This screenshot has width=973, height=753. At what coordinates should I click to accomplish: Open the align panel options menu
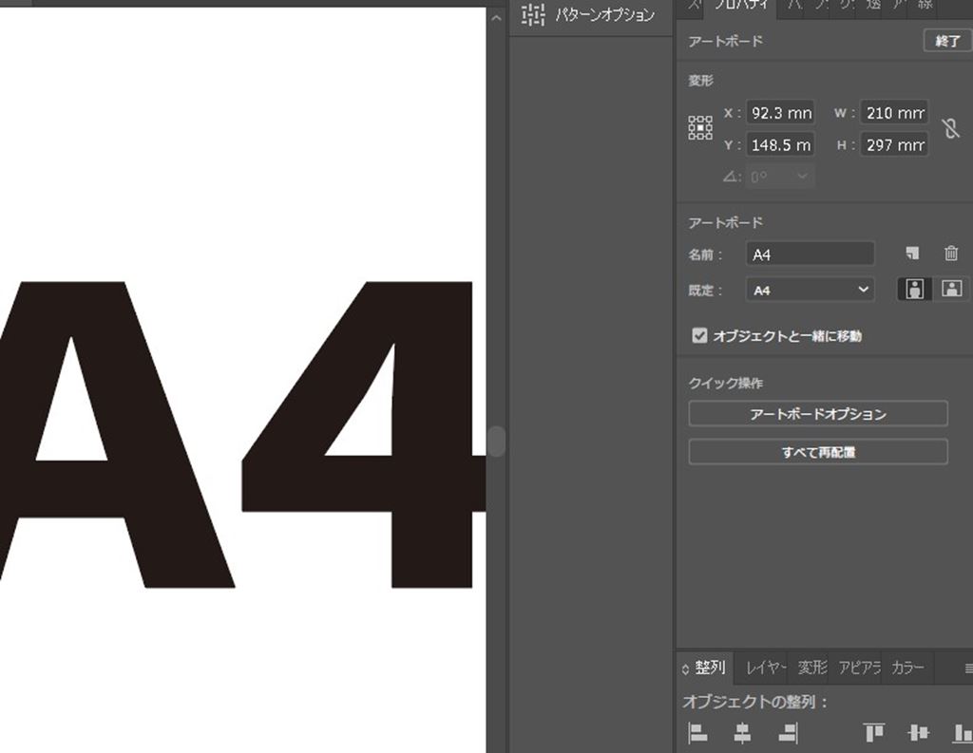(968, 668)
